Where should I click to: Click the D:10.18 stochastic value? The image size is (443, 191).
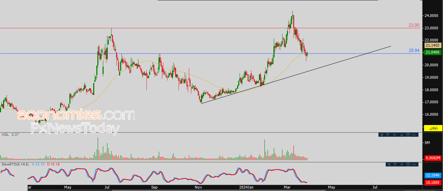[x=53, y=164]
